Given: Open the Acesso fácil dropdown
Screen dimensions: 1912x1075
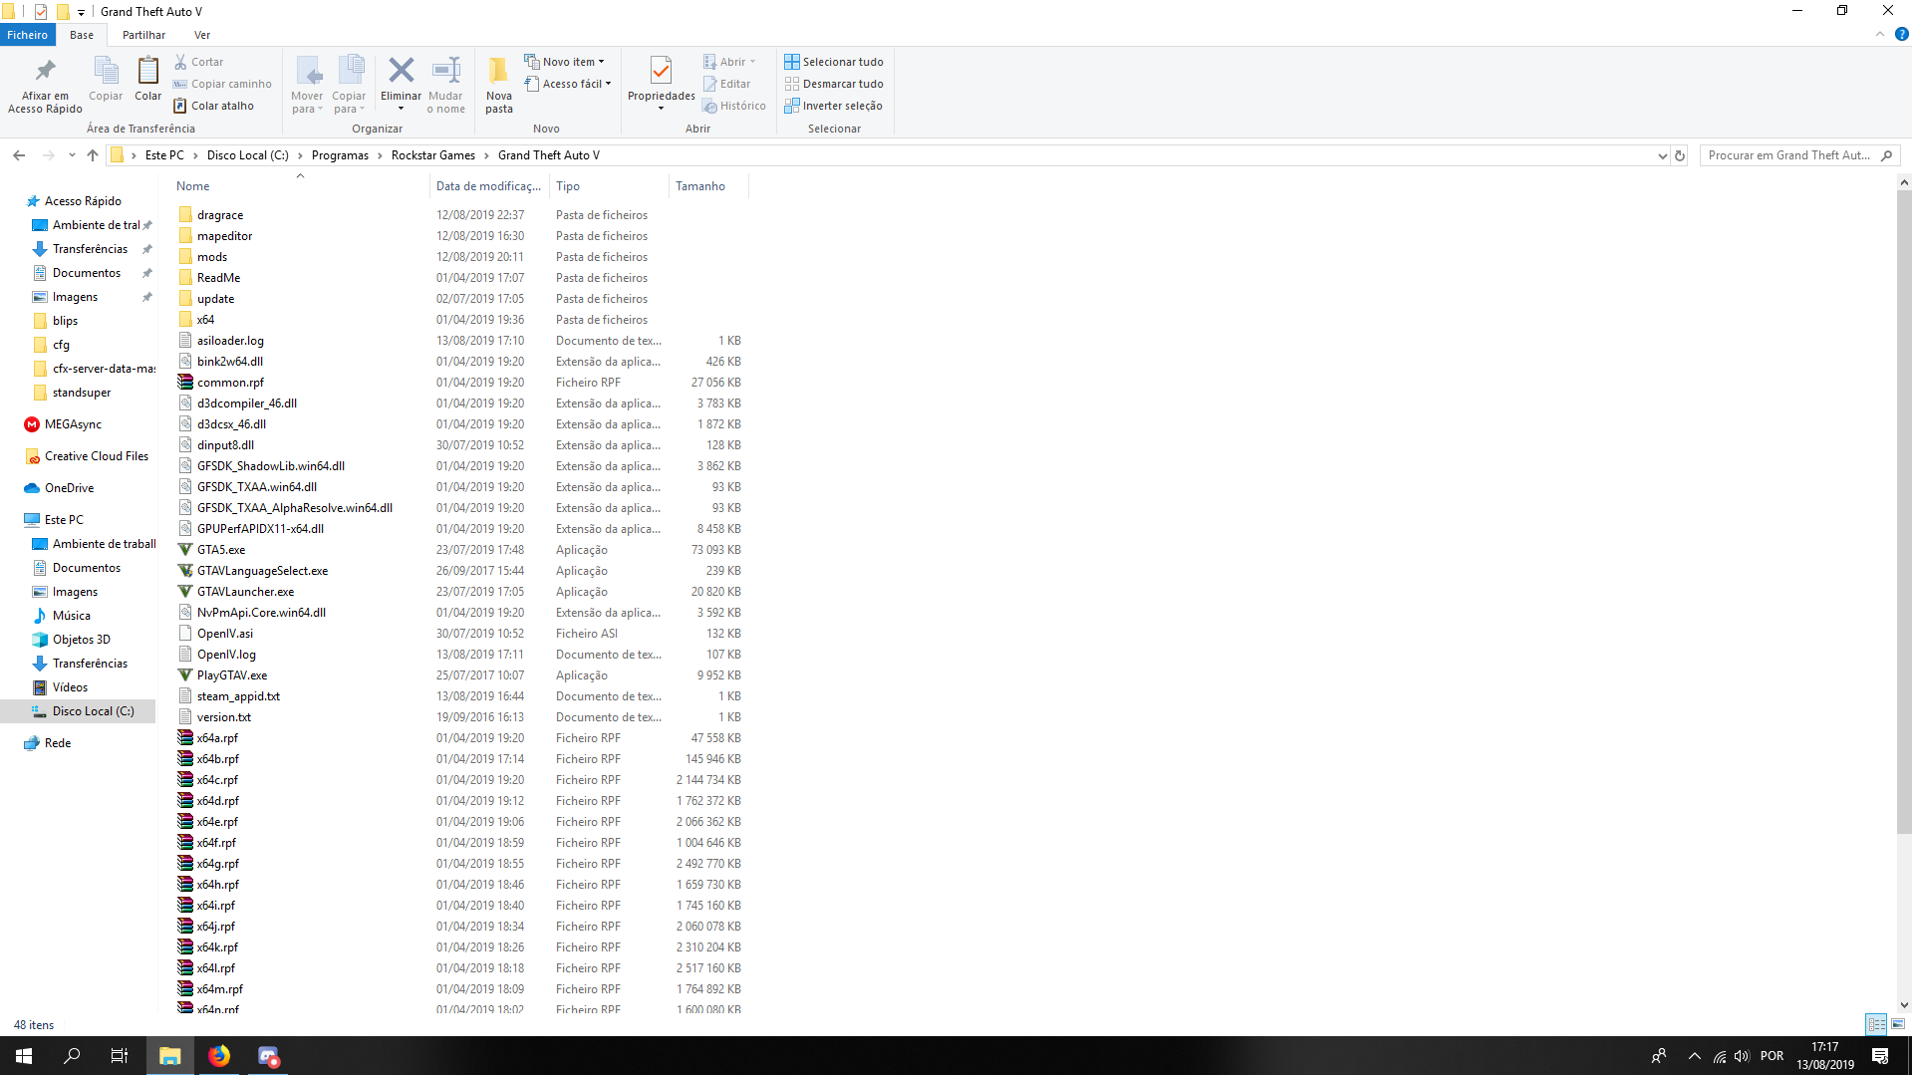Looking at the screenshot, I should (x=568, y=84).
